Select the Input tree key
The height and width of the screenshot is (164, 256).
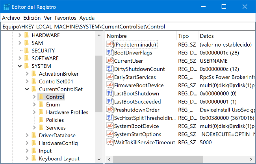(45, 151)
